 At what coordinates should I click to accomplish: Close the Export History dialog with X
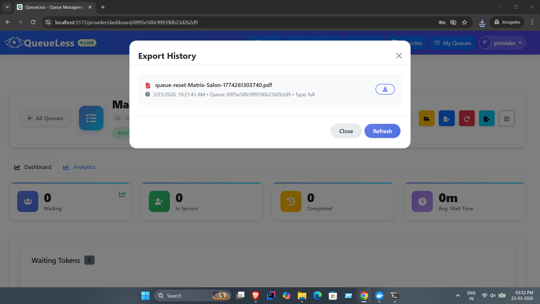pos(399,56)
